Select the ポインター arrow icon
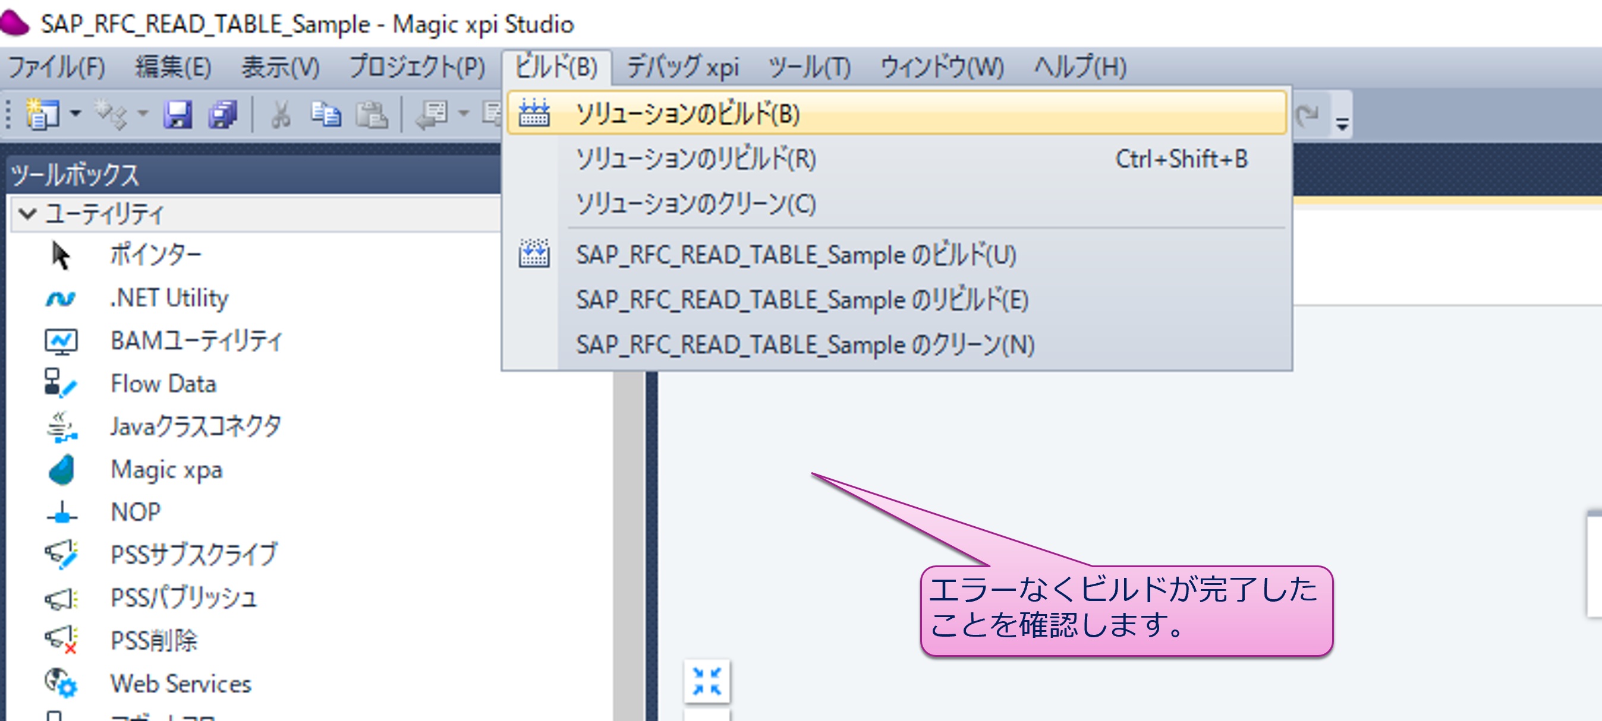This screenshot has height=721, width=1602. tap(61, 255)
